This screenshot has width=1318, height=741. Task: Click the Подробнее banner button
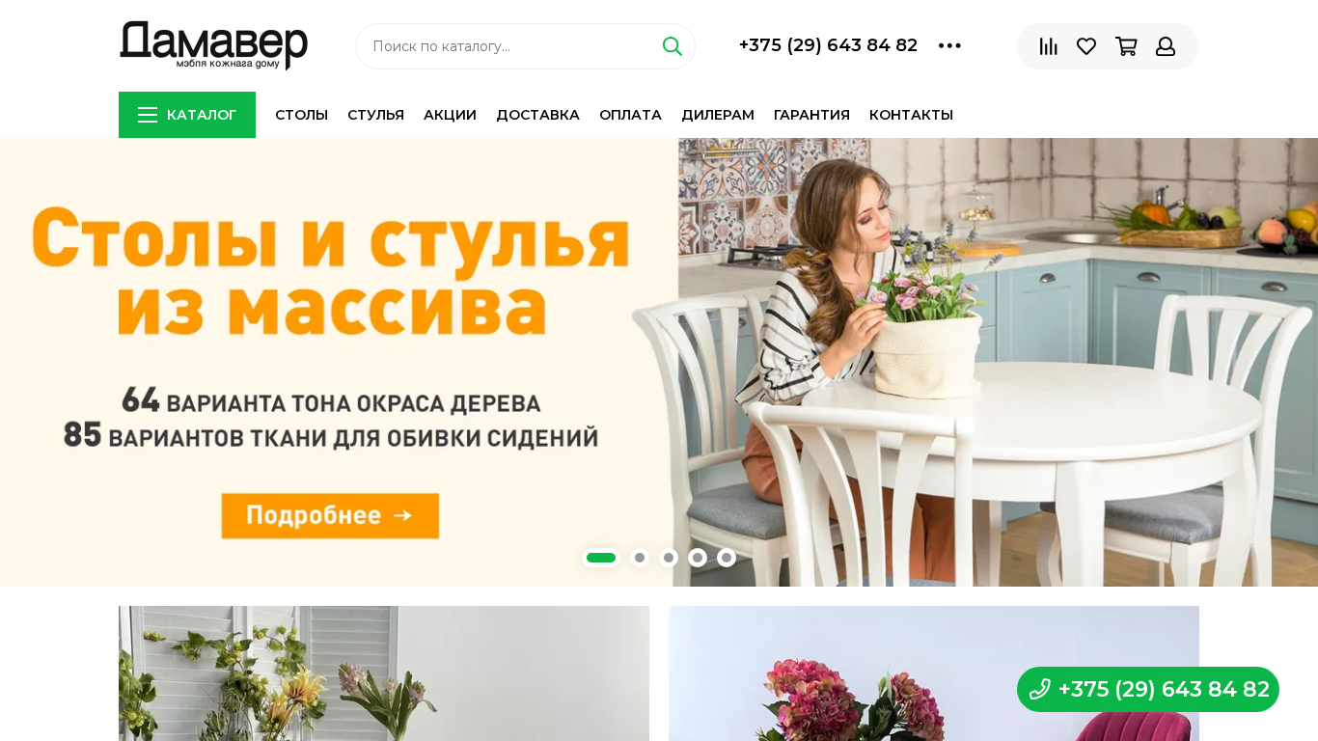click(x=330, y=515)
